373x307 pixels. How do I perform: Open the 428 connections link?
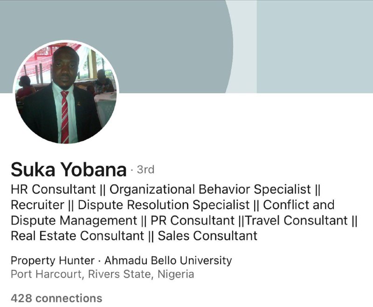pos(56,298)
